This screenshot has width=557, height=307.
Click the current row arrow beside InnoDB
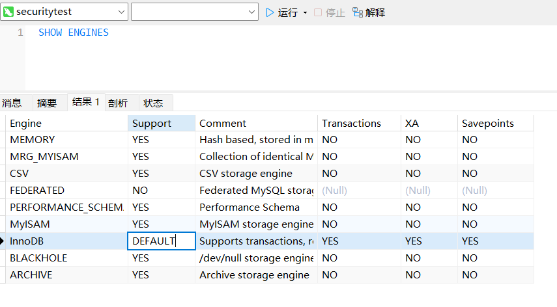tap(3, 241)
